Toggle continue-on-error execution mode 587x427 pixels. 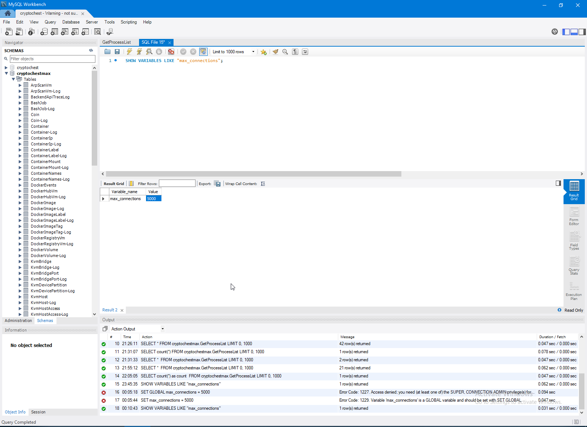click(171, 52)
